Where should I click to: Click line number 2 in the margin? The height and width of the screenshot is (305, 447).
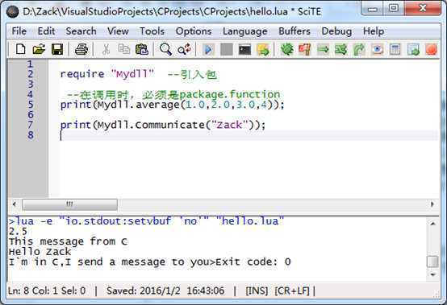tap(30, 74)
